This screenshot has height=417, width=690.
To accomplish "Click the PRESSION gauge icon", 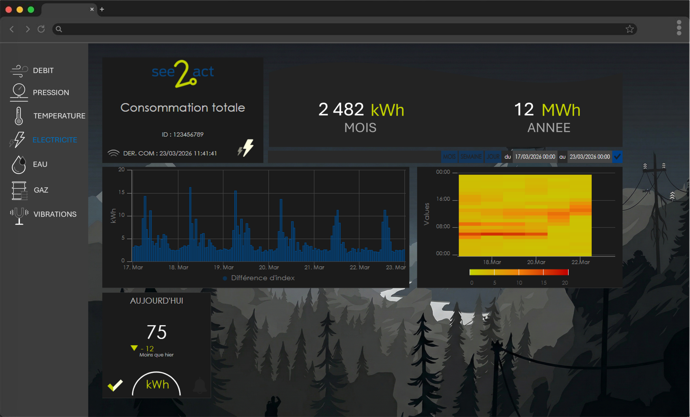I will [x=19, y=92].
